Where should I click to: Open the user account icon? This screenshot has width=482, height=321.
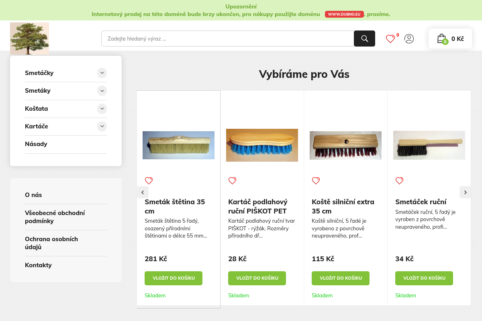tap(409, 39)
